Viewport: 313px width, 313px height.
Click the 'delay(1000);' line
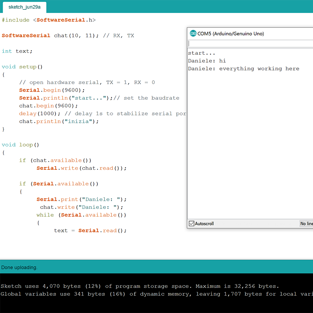tap(103, 113)
